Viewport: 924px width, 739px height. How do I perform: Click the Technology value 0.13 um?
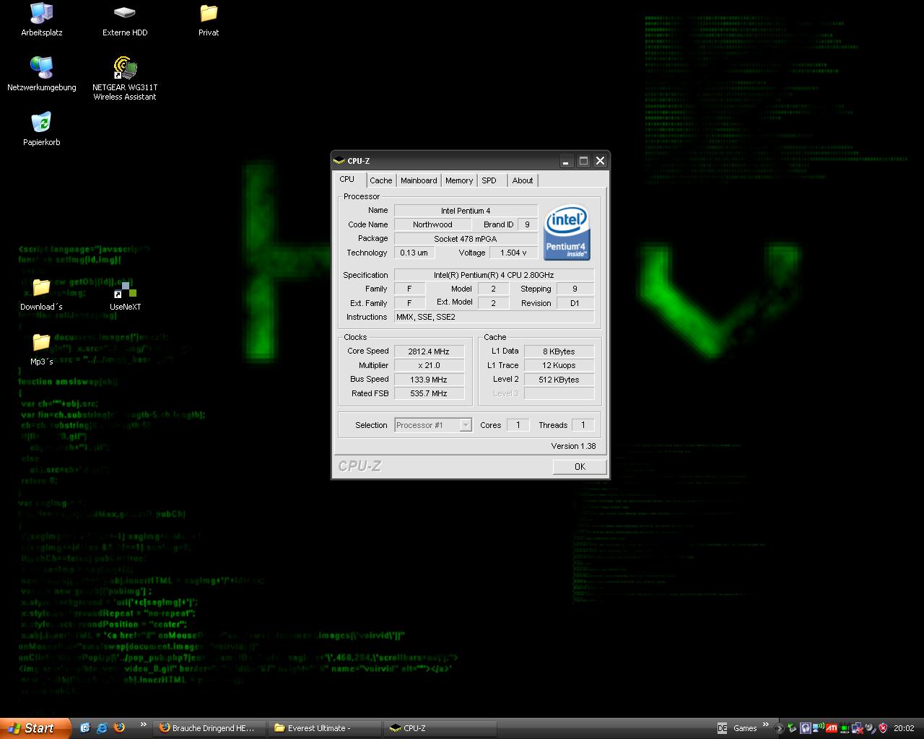414,253
